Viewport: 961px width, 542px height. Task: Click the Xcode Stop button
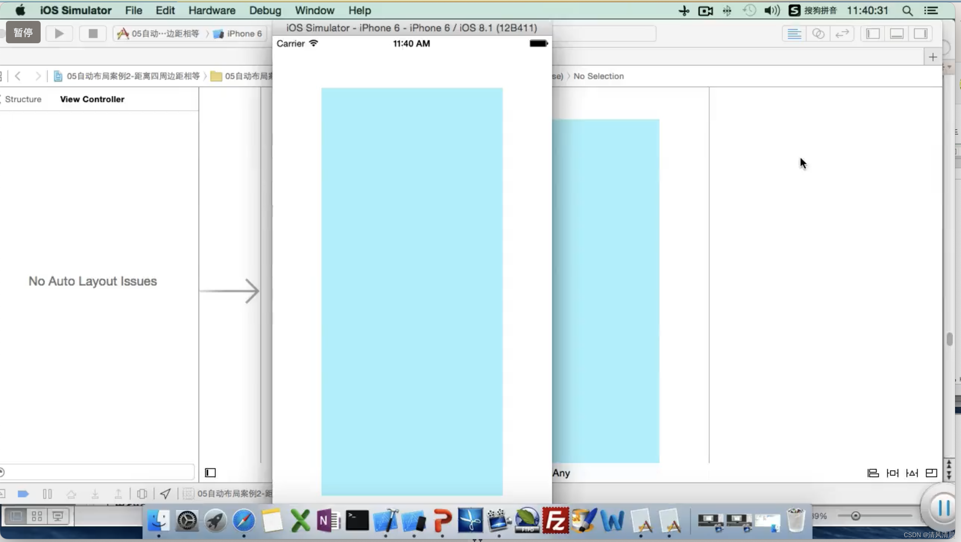click(x=93, y=34)
